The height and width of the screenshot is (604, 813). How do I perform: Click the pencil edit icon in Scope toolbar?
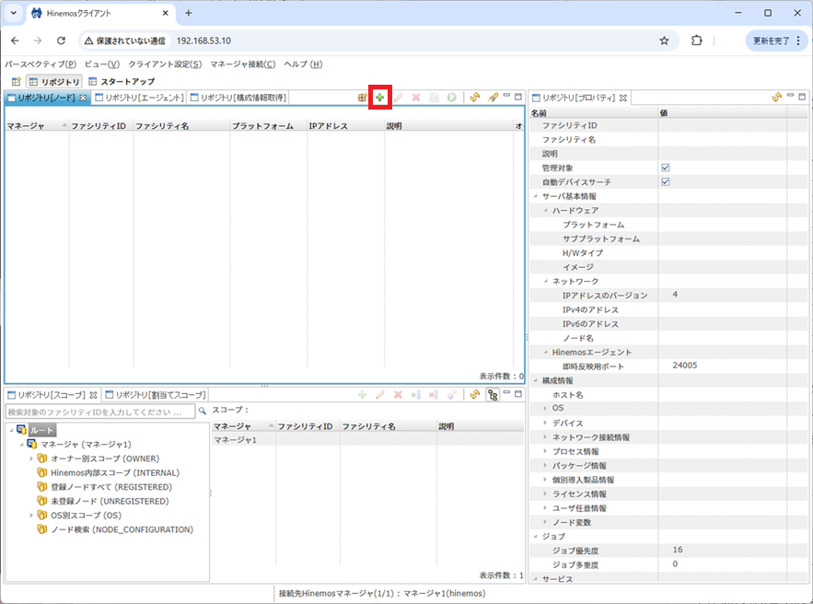[380, 395]
